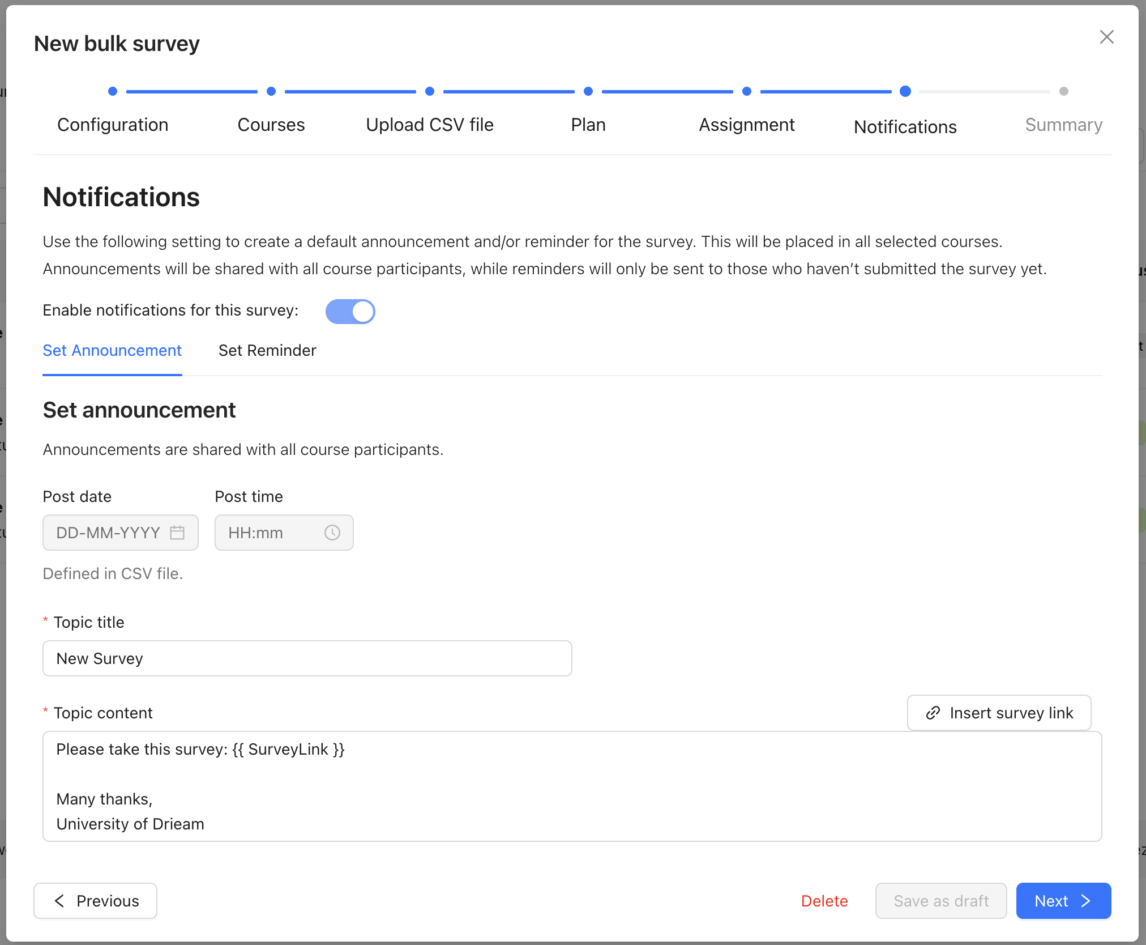Select the Notifications step label
The height and width of the screenshot is (945, 1146).
[905, 127]
